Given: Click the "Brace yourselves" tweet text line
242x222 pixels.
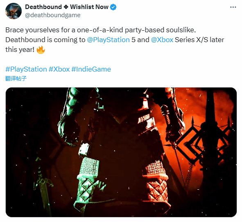Looking at the screenshot, I should [101, 30].
